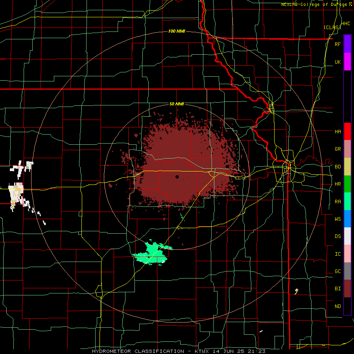Click the black radar site dot at center
This screenshot has width=354, height=354.
(177, 177)
